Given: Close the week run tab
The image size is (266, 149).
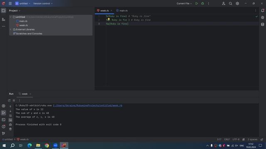Looking at the screenshot, I should point(30,94).
